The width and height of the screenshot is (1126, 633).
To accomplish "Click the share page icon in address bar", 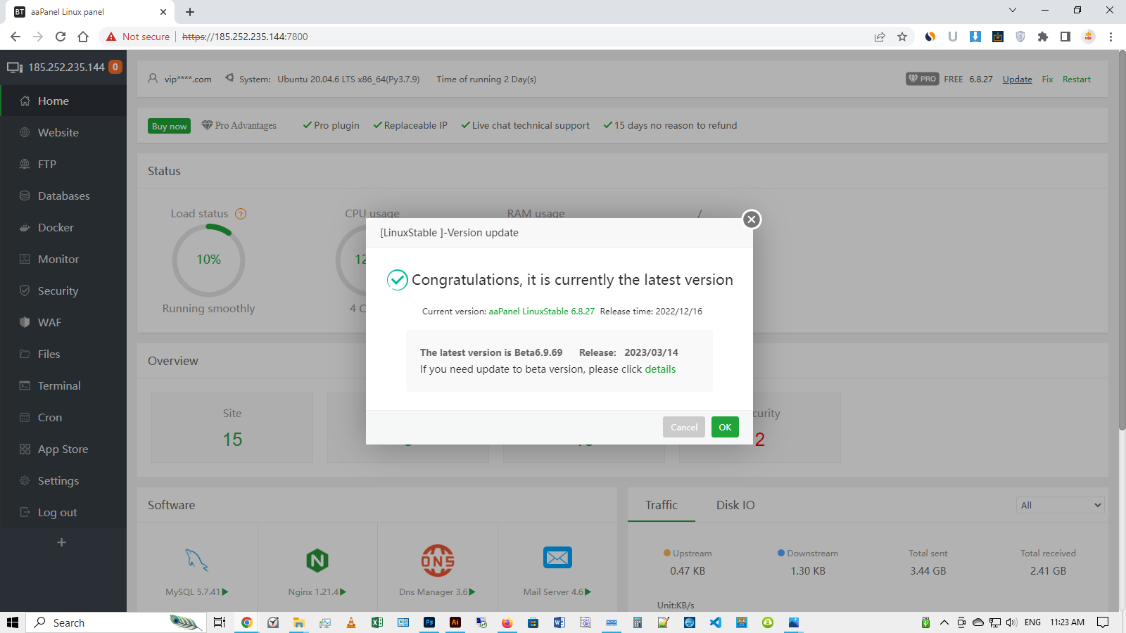I will point(880,37).
